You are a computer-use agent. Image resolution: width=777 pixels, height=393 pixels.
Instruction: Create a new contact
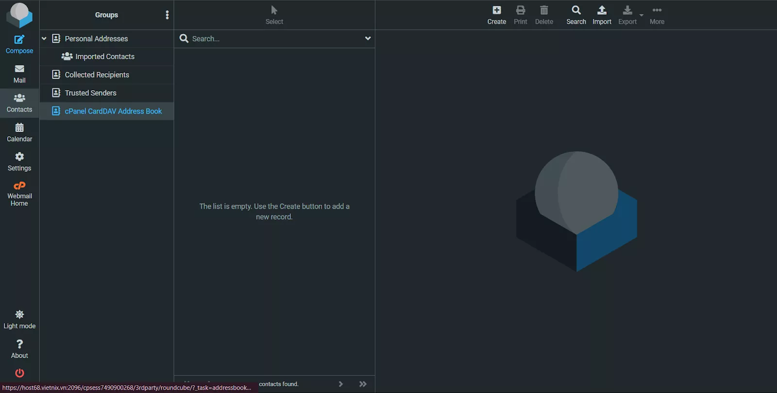coord(496,15)
